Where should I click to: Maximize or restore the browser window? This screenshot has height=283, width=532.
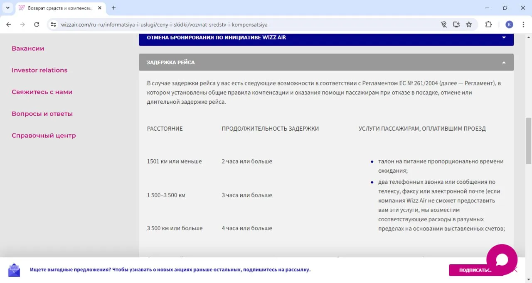pos(505,8)
